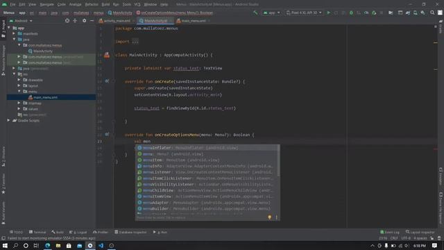Open File Explorer from the taskbar
The image size is (444, 250).
58,245
